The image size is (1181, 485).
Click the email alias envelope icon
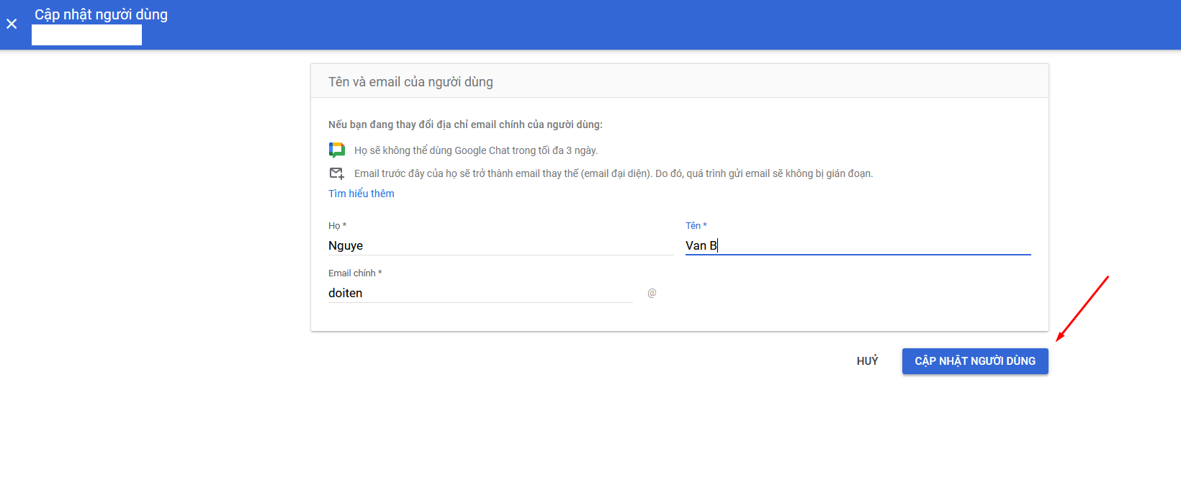[336, 173]
